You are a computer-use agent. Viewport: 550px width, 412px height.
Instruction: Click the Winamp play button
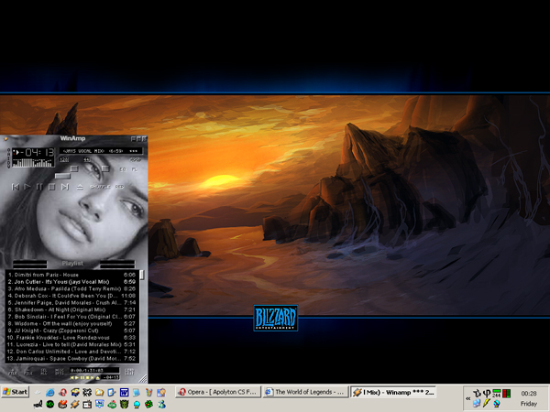coord(27,187)
